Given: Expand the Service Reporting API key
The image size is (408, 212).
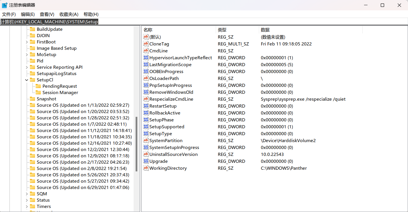Looking at the screenshot, I should (x=27, y=67).
